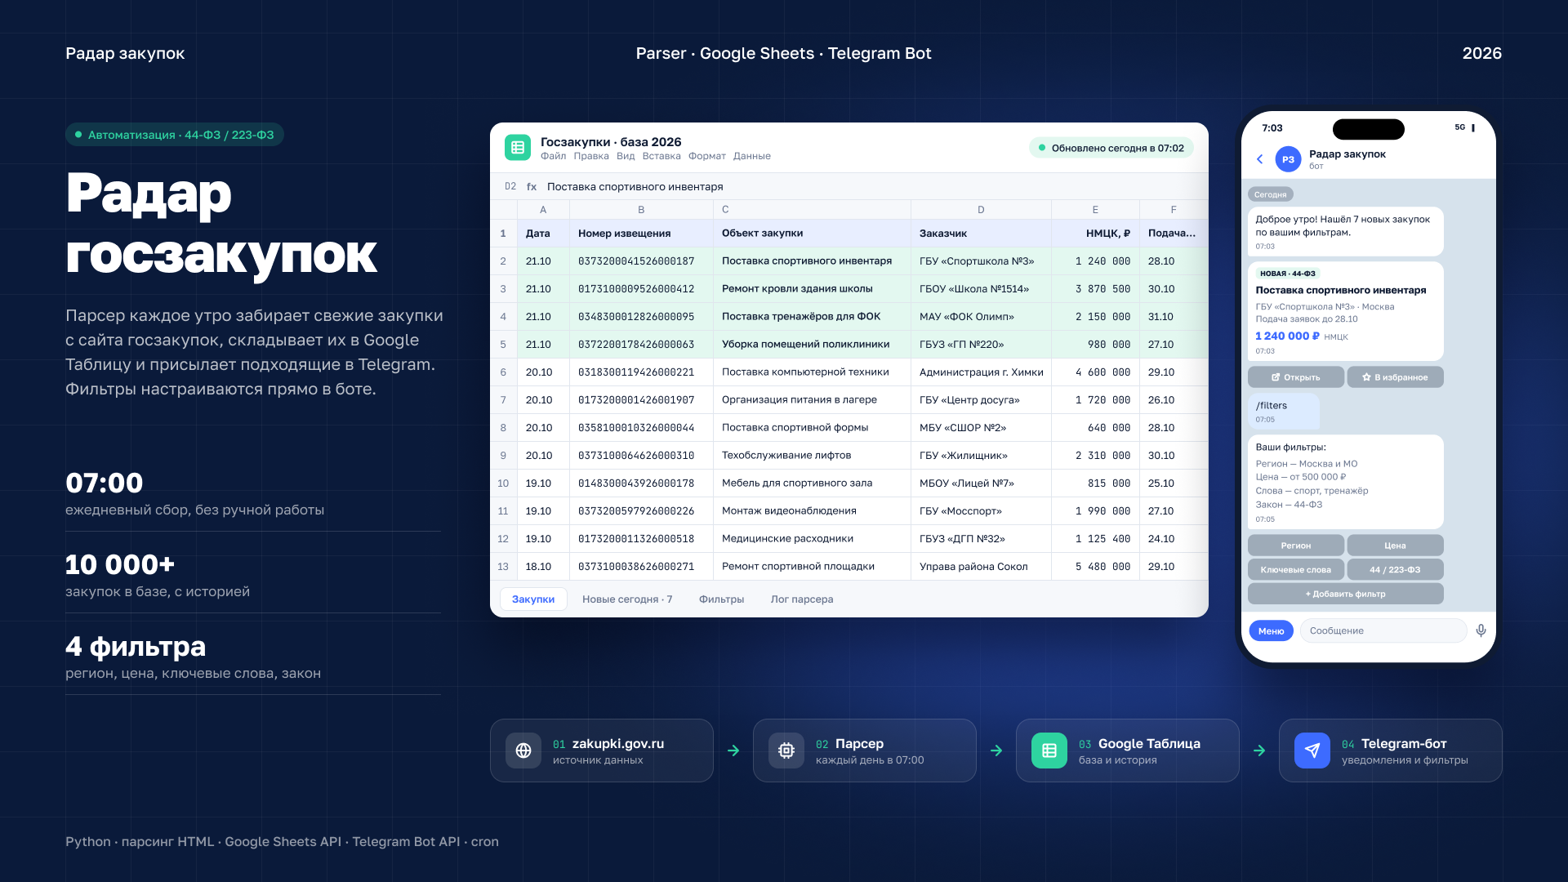The width and height of the screenshot is (1568, 882).
Task: Click customer cell Администрация г. Химки
Action: point(981,372)
